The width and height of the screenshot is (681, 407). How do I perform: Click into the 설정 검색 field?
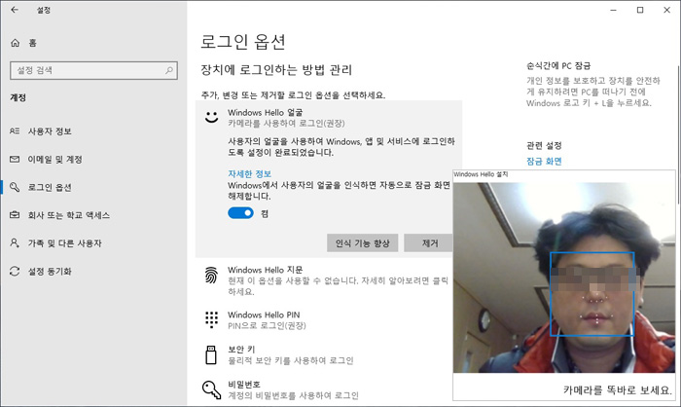click(93, 70)
